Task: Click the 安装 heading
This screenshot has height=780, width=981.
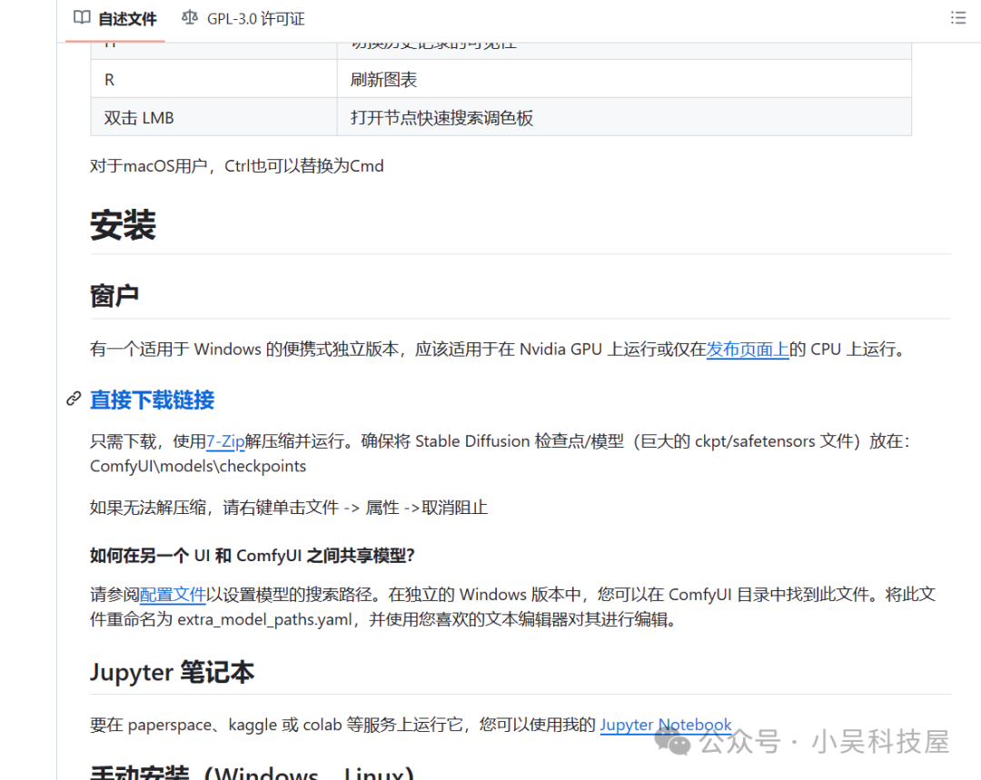Action: (x=123, y=225)
